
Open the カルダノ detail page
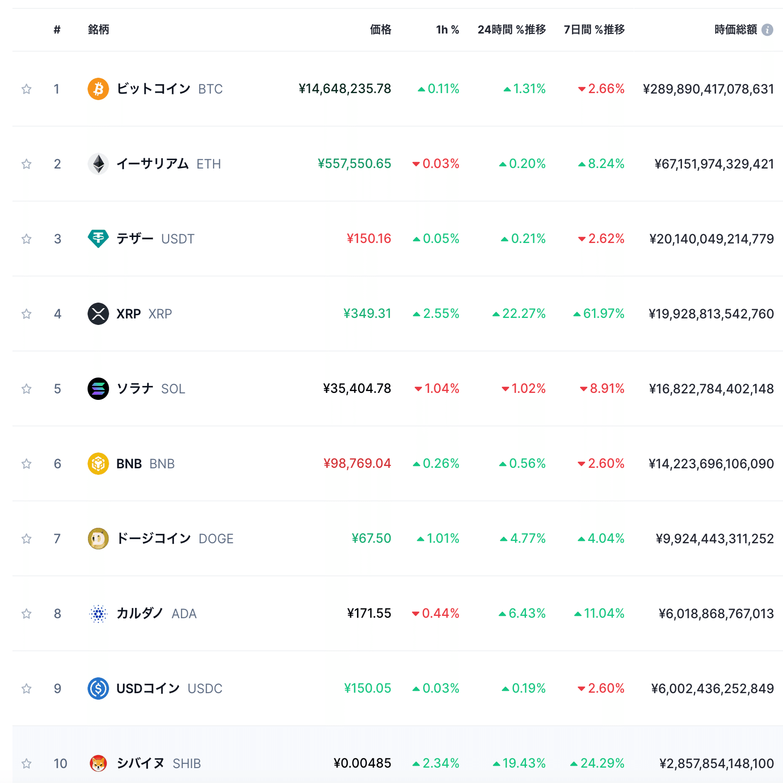140,614
